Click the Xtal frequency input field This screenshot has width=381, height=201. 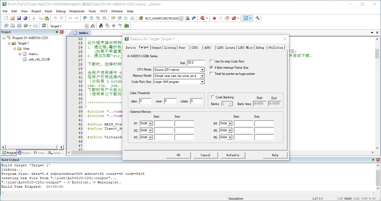pyautogui.click(x=196, y=63)
